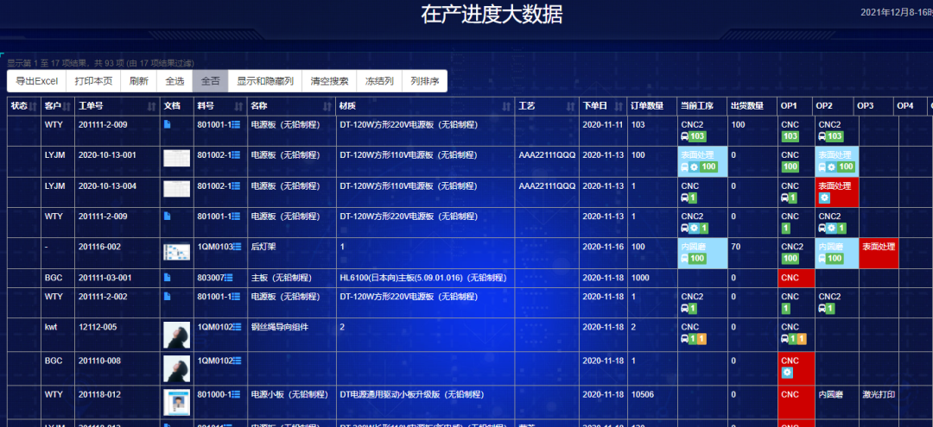Click green 103 badge in OP1 column
The width and height of the screenshot is (933, 427).
click(x=790, y=136)
